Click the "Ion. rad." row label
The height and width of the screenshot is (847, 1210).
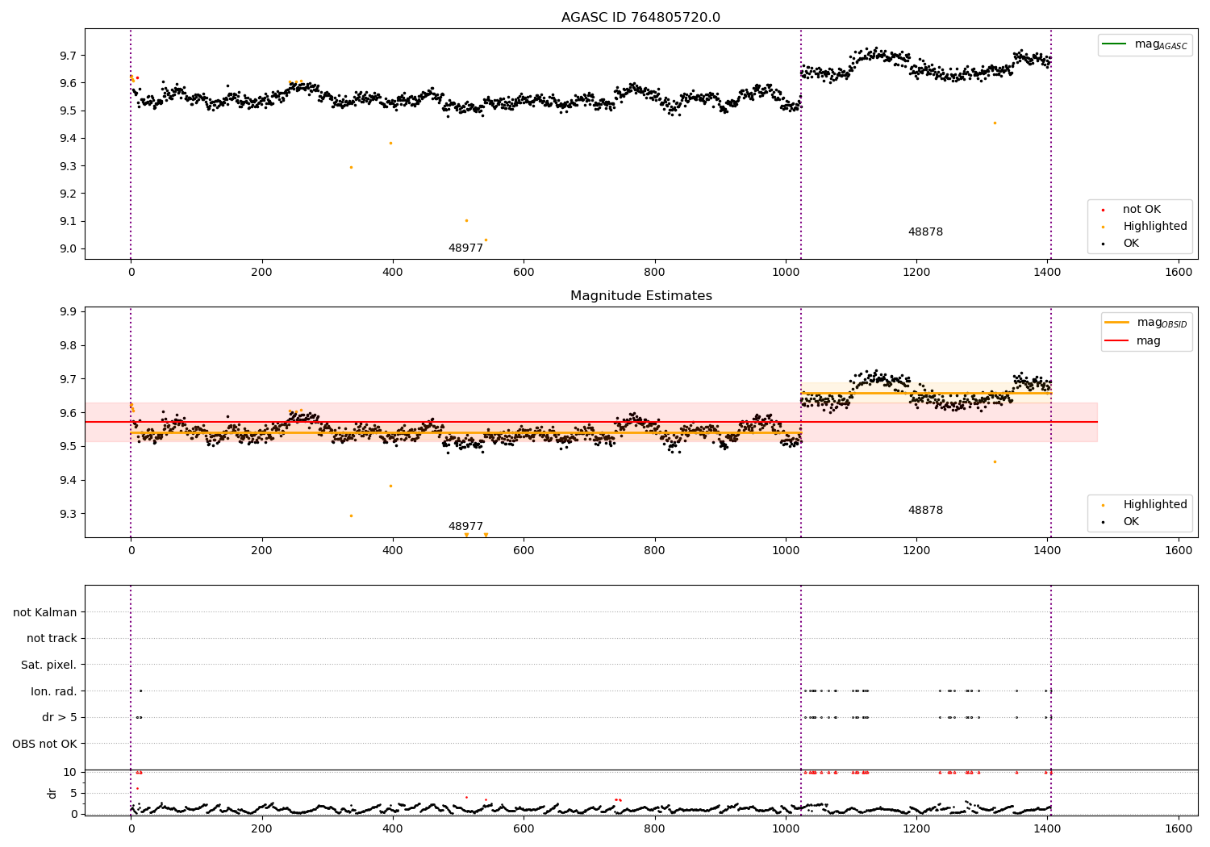pyautogui.click(x=54, y=691)
